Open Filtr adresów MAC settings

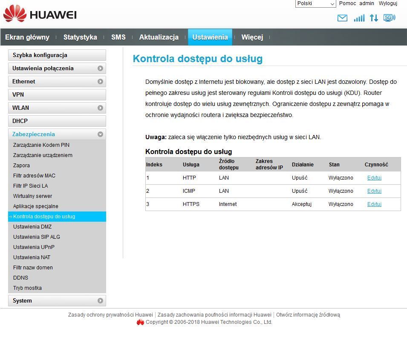[x=34, y=176]
